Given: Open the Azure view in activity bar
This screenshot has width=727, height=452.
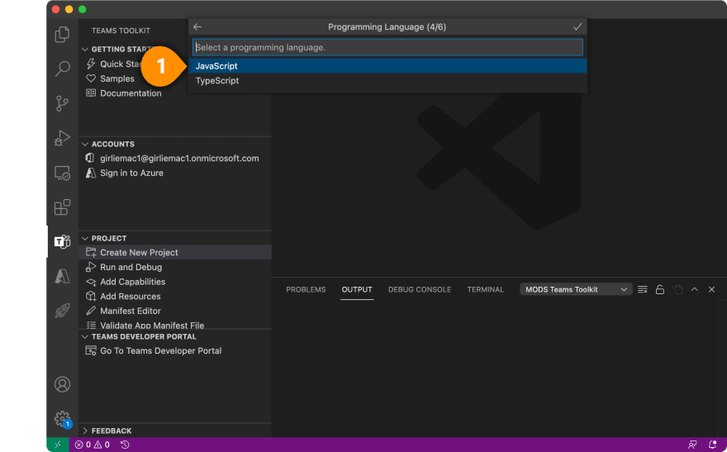Looking at the screenshot, I should click(x=62, y=276).
